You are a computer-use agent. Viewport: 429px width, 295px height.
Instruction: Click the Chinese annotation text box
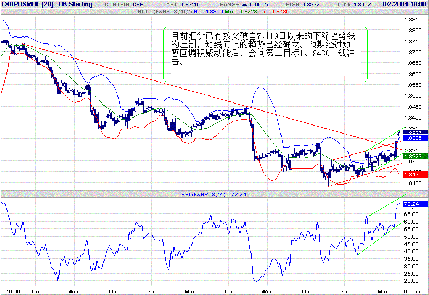point(265,54)
